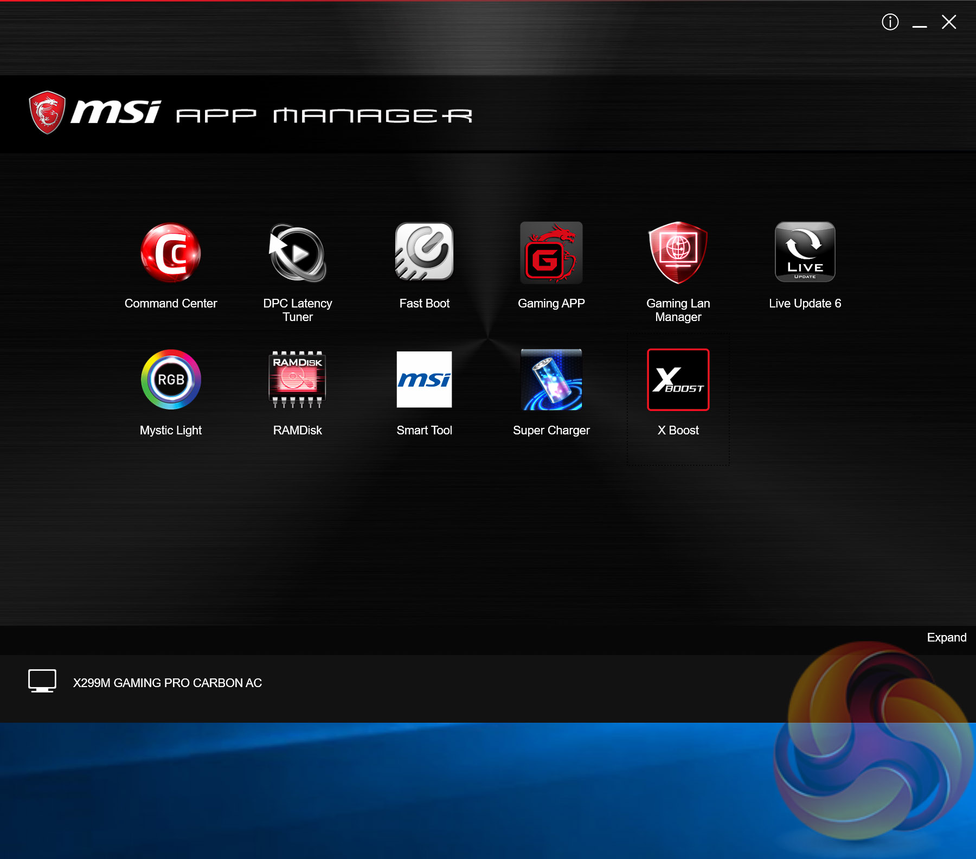Launch the RAMDisk chip icon
This screenshot has width=976, height=859.
298,380
